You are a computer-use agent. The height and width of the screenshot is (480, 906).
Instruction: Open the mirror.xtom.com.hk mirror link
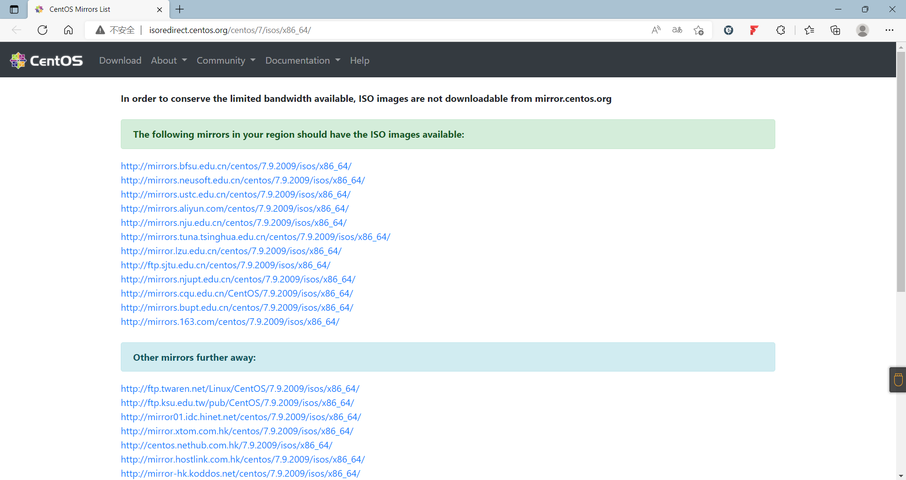coord(237,431)
